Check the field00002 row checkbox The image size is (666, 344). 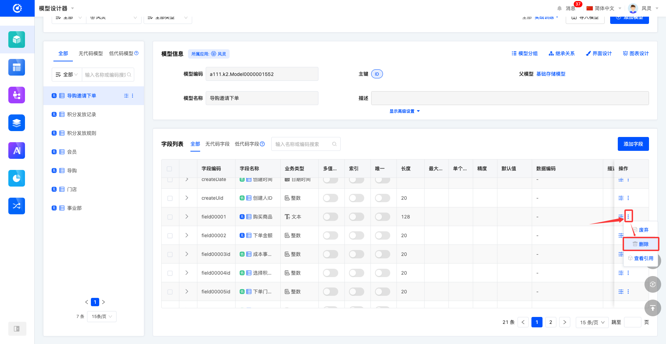tap(170, 236)
